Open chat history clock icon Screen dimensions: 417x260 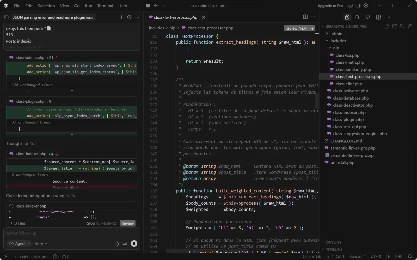click(129, 17)
